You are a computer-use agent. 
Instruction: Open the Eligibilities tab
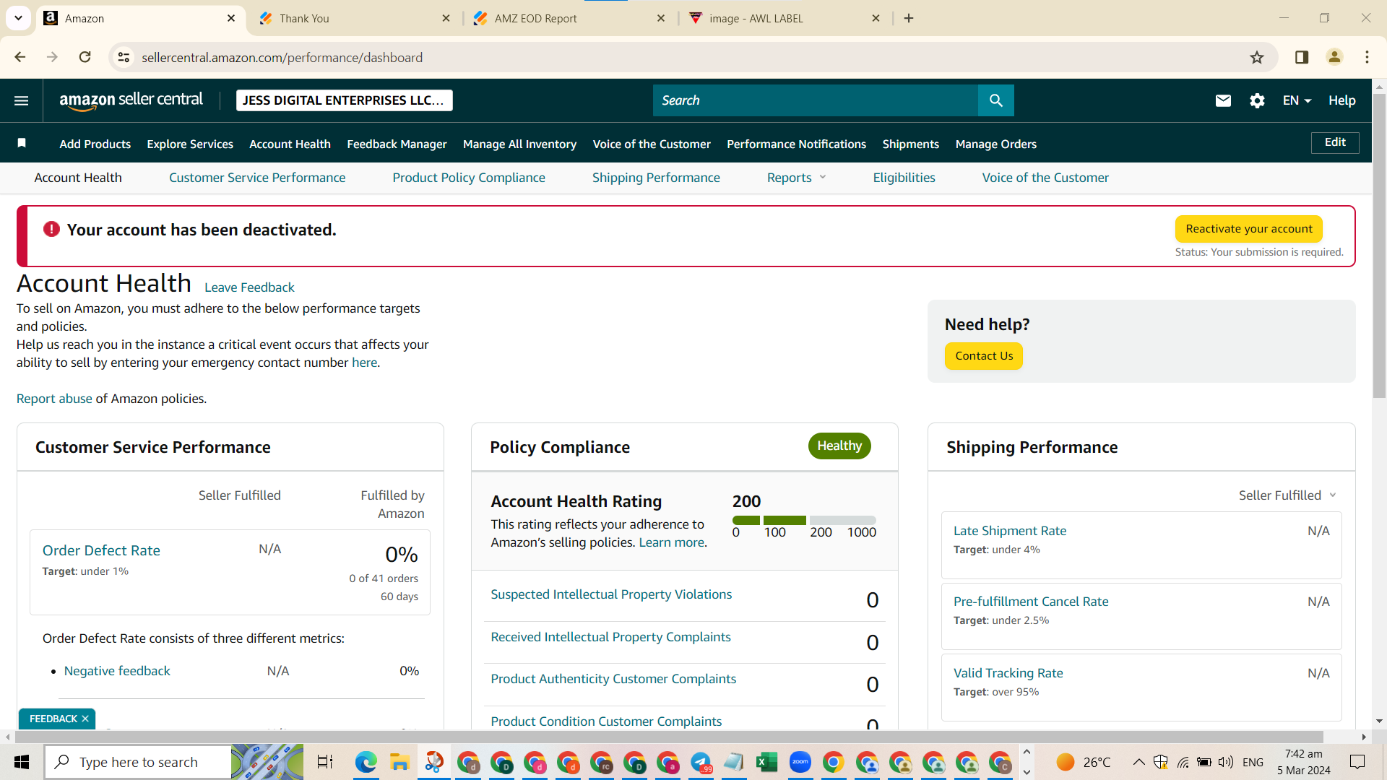pyautogui.click(x=904, y=178)
